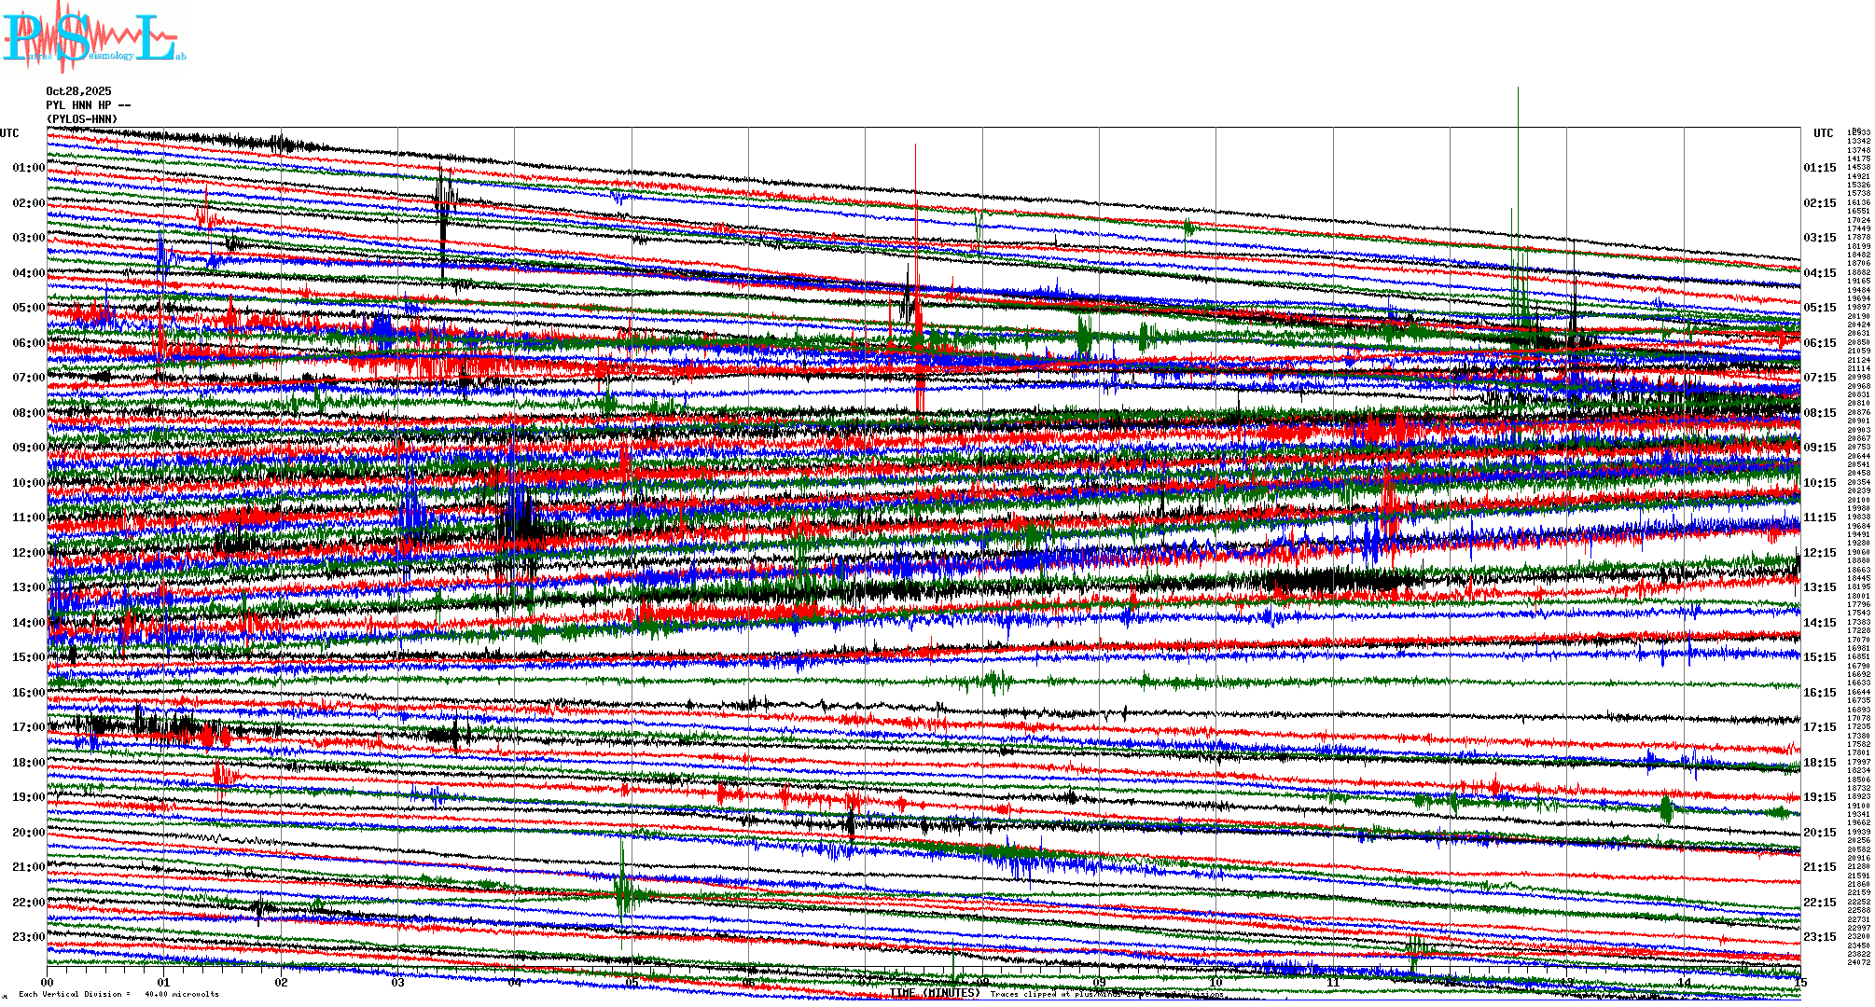Click the left UTC axis header
Screen dimensions: 1875x1007
click(9, 133)
